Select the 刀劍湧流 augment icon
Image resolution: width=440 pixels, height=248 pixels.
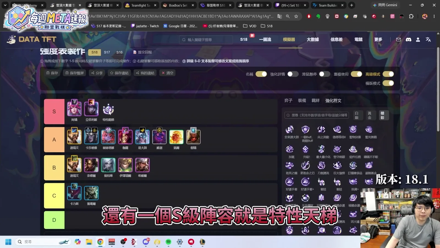[x=321, y=165]
